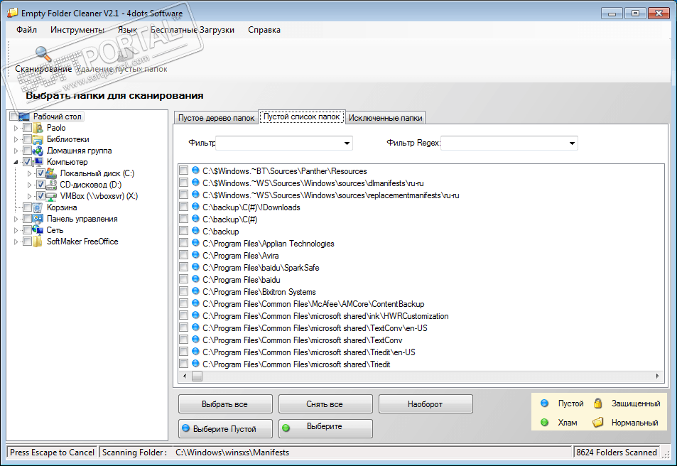
Task: Click blue legend icon for Пустой
Action: tap(544, 403)
